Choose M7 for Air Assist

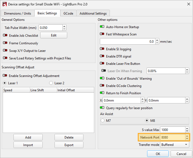[x=103, y=120]
